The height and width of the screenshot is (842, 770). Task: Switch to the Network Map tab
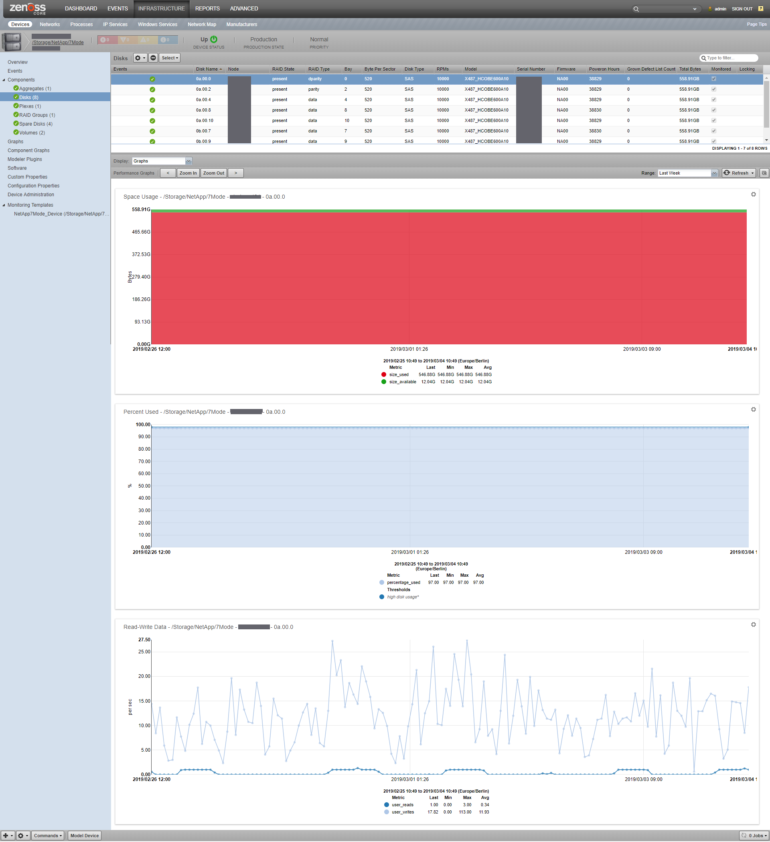point(202,24)
